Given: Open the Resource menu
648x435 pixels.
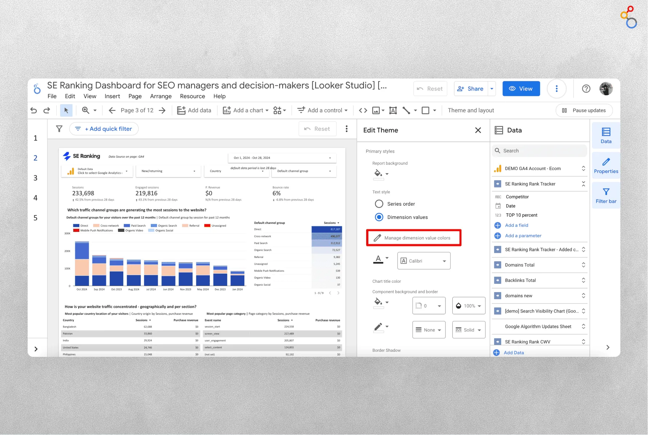Looking at the screenshot, I should pyautogui.click(x=192, y=96).
